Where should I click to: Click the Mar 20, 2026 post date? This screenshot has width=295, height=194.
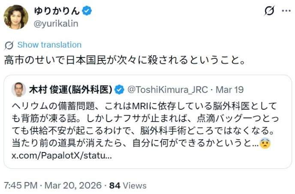72,185
